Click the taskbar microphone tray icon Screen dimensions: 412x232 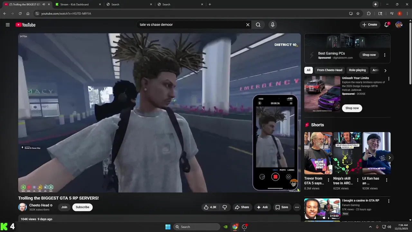[x=377, y=227]
